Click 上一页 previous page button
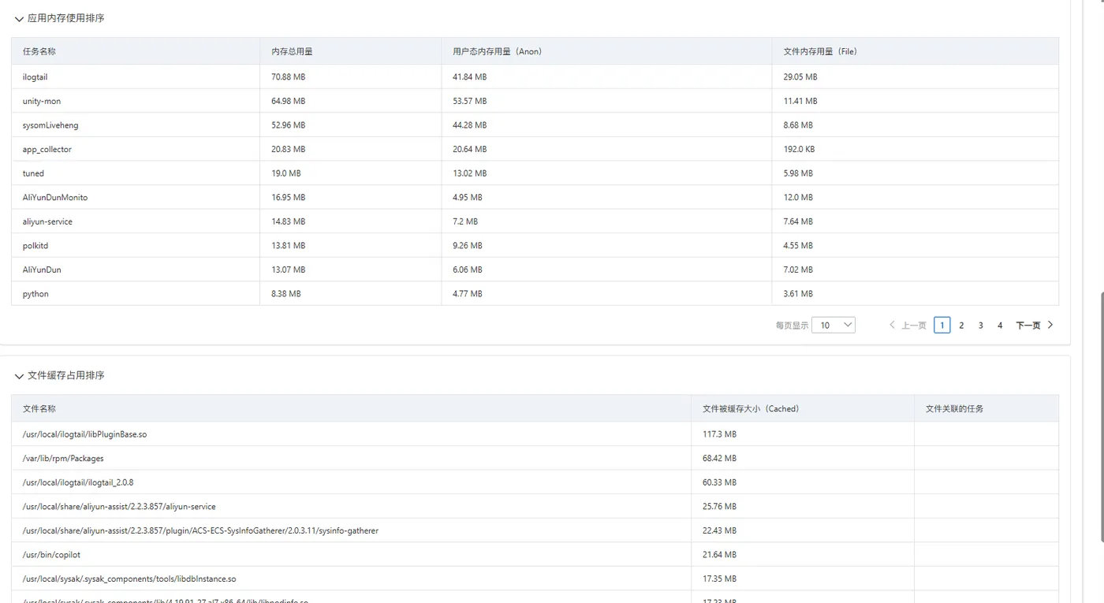 pos(908,325)
